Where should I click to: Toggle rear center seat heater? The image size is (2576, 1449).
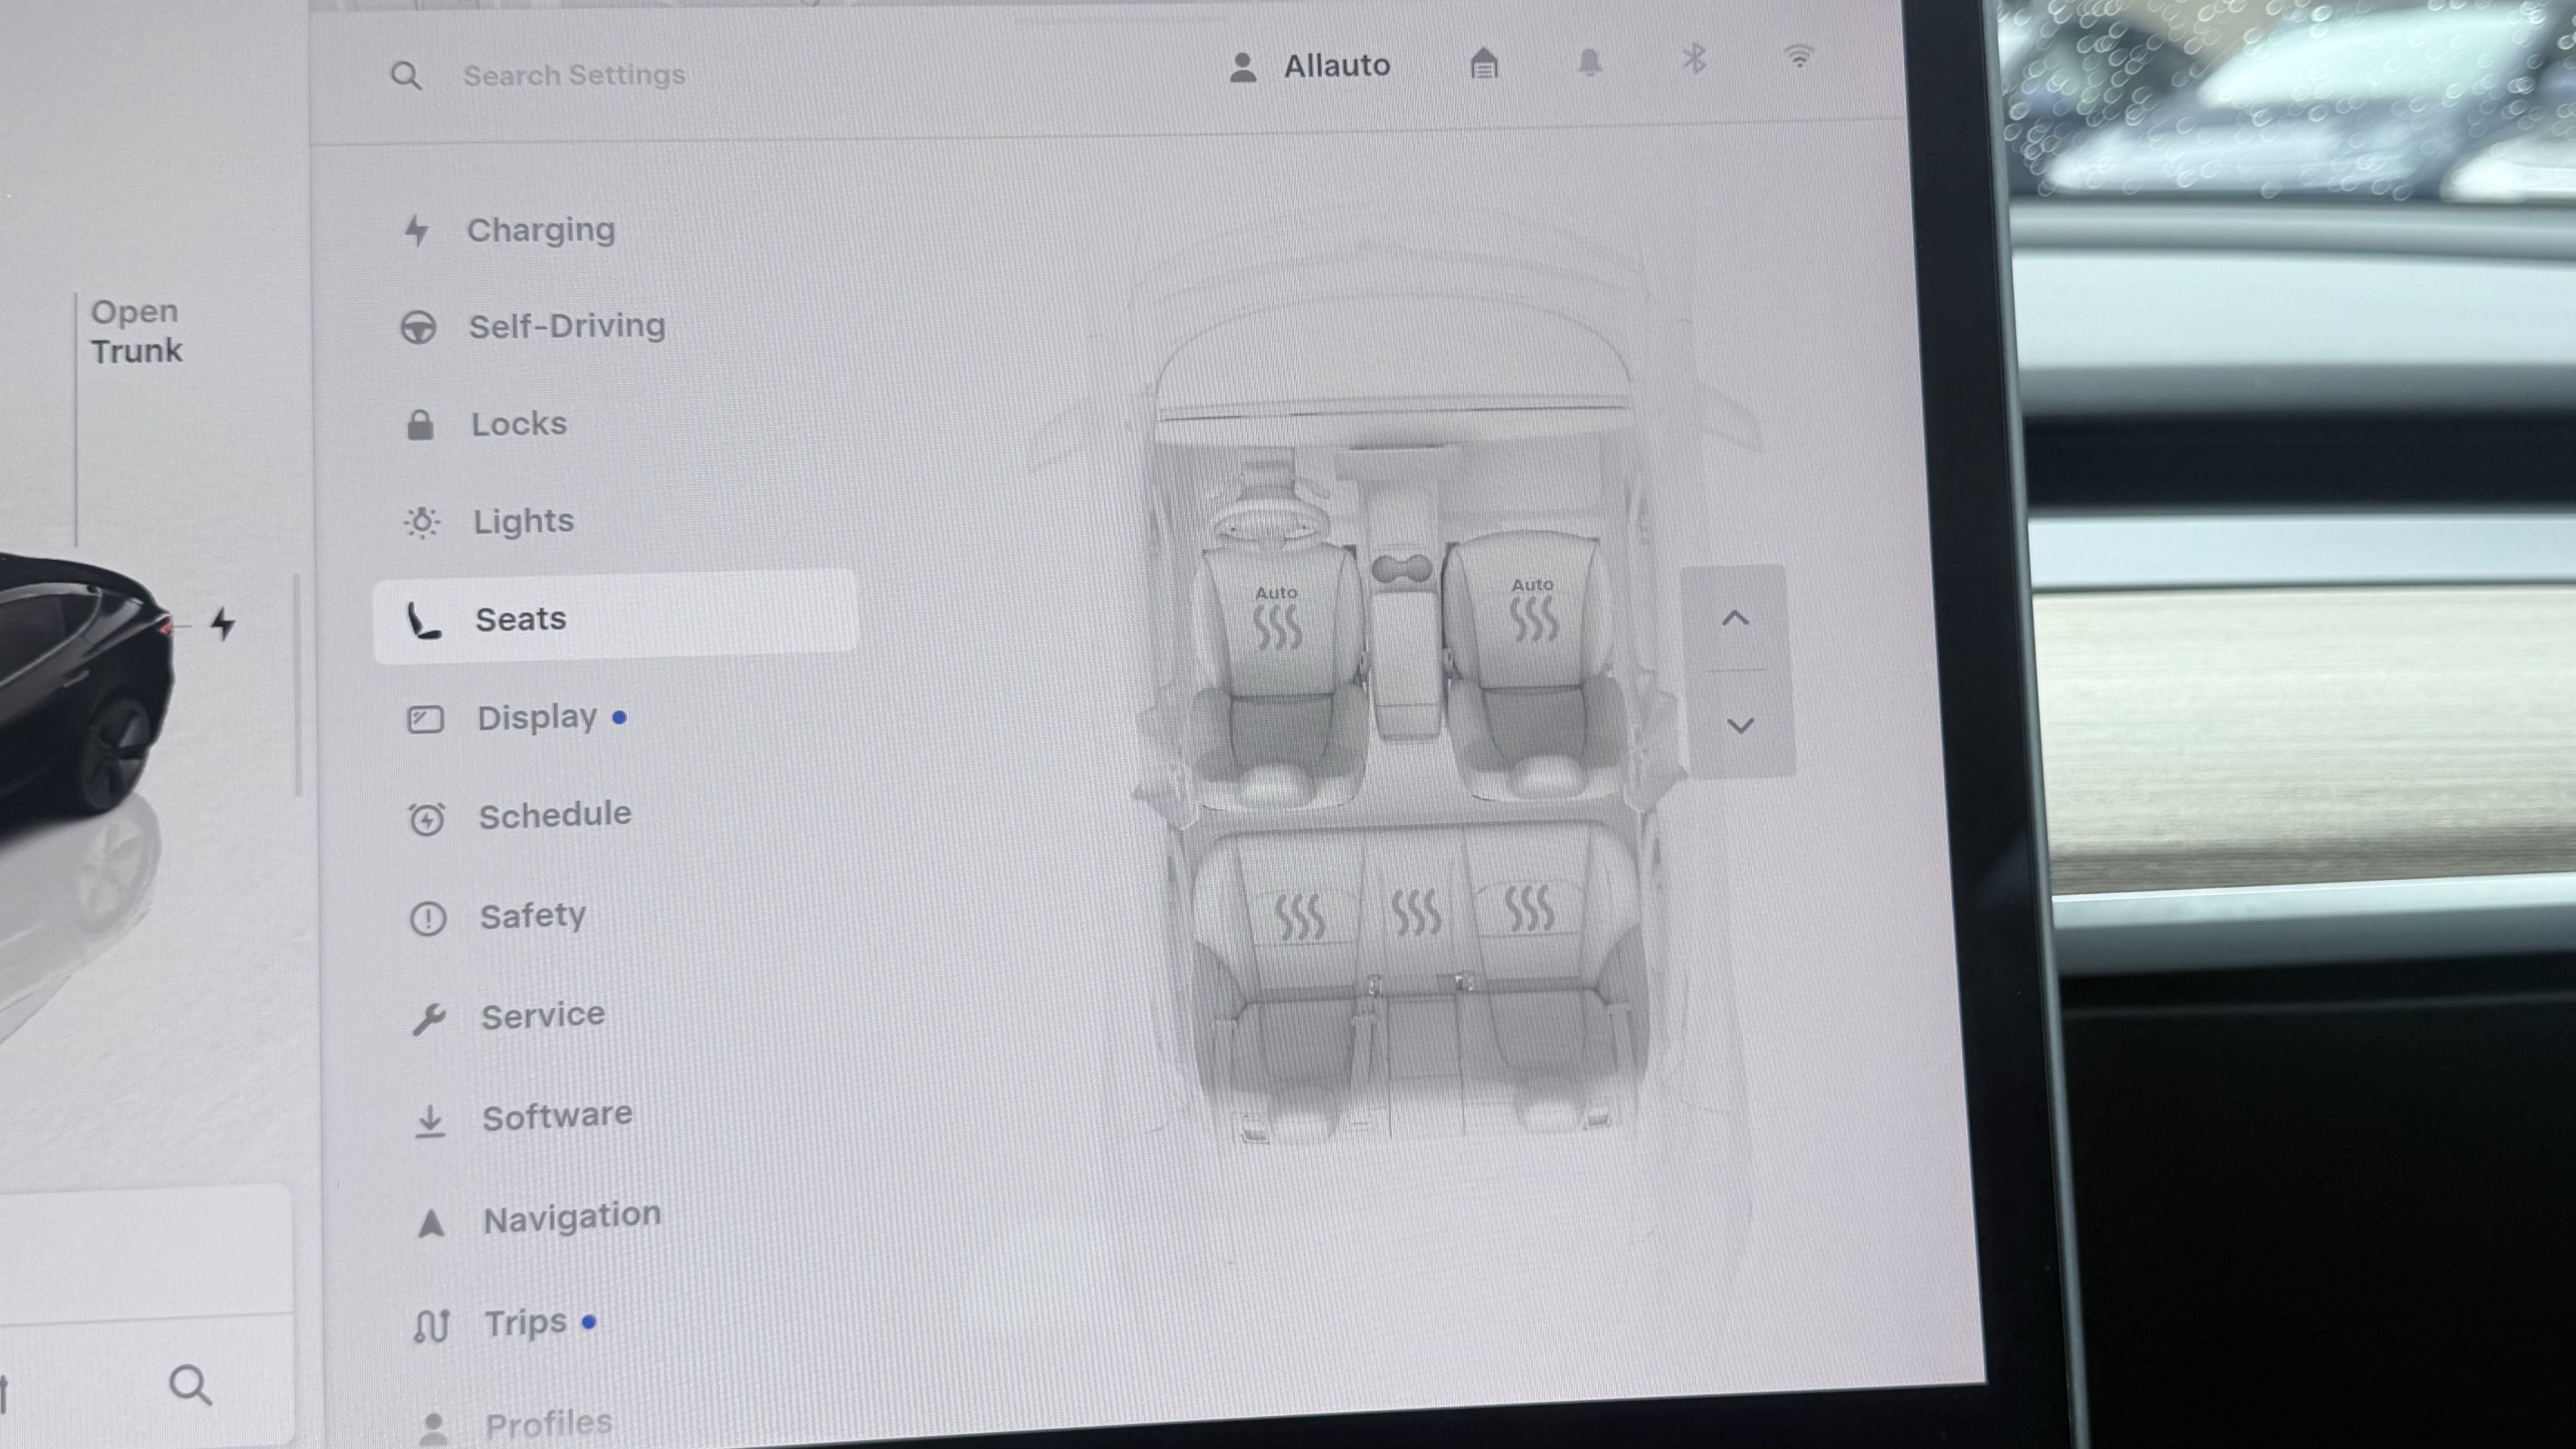click(1416, 912)
